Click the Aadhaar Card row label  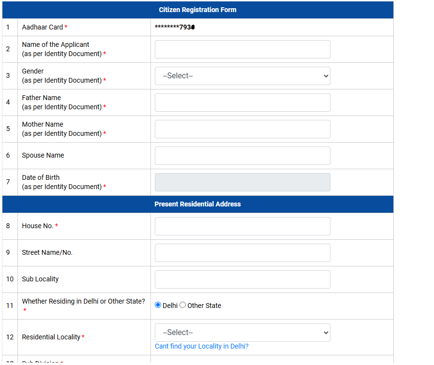point(40,27)
